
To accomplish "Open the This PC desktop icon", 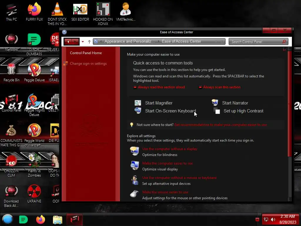I will point(11,12).
